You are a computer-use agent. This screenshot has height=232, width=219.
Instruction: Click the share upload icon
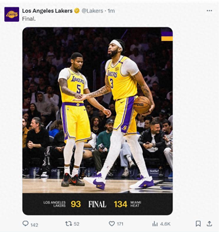click(209, 223)
